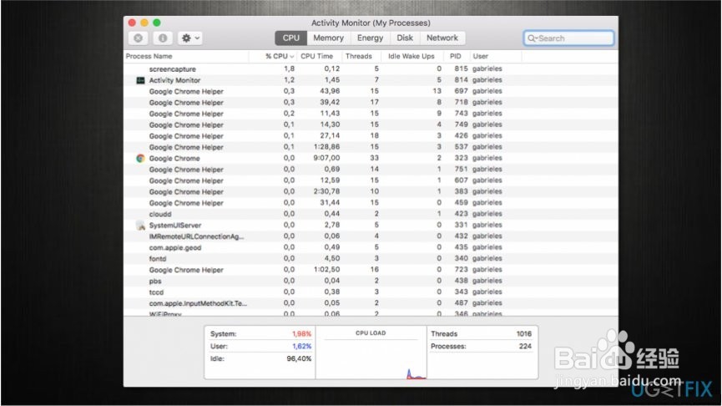The image size is (722, 406).
Task: Select the IMRemoteURLConnectionAg... process row
Action: pyautogui.click(x=371, y=236)
